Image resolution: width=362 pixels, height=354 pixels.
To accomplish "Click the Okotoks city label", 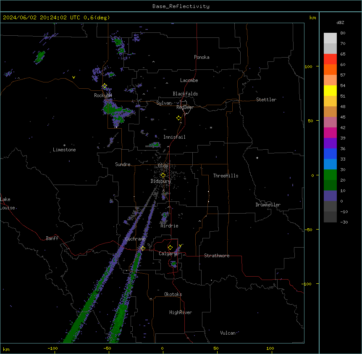I will (173, 294).
